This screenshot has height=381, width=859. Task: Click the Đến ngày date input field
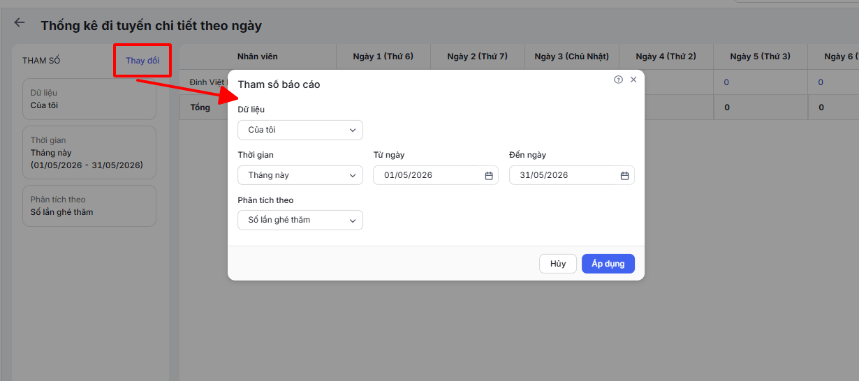[572, 175]
